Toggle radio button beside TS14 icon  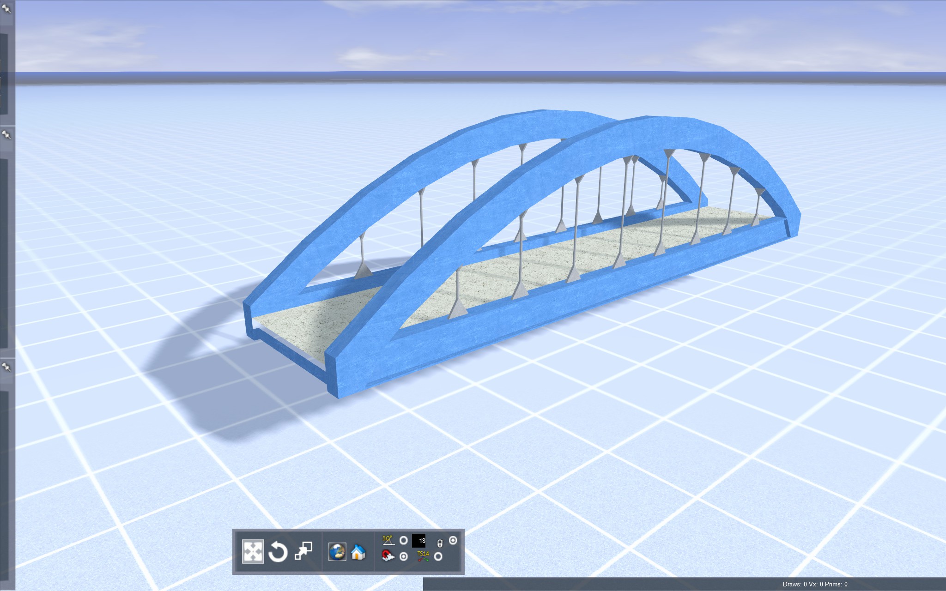(438, 556)
